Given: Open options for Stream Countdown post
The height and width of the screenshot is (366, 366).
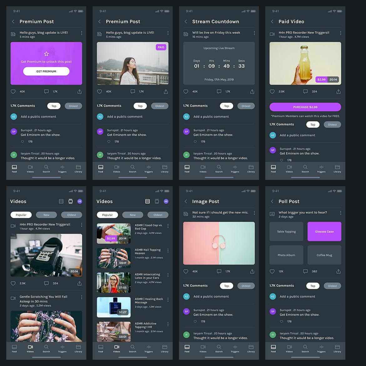Looking at the screenshot, I should 254,33.
